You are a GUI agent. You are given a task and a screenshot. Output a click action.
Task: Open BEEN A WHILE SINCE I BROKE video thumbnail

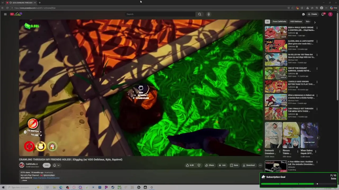click(x=276, y=32)
